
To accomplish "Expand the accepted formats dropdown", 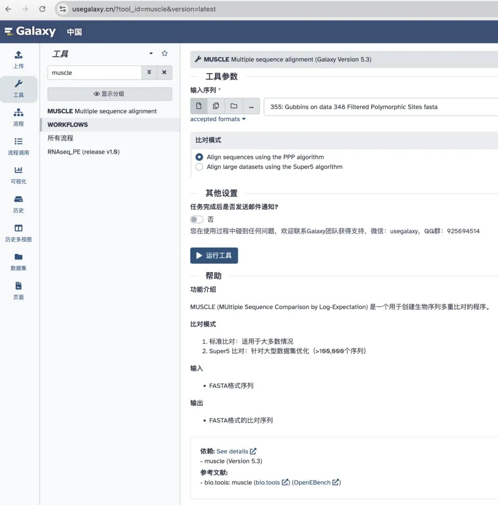I will coord(218,119).
